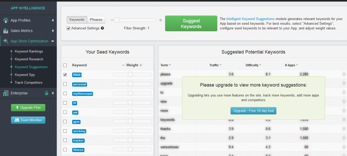Viewport: 347px width, 156px height.
Task: Open Advanced Settings help question icon
Action: [x=102, y=28]
